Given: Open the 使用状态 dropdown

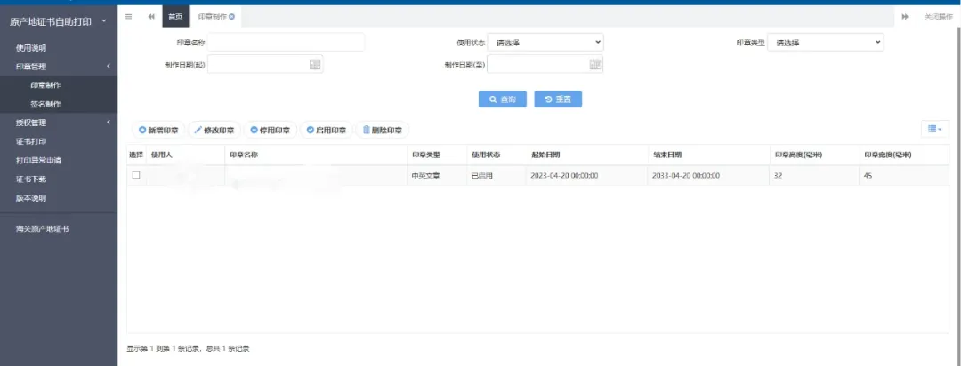Looking at the screenshot, I should [x=545, y=42].
